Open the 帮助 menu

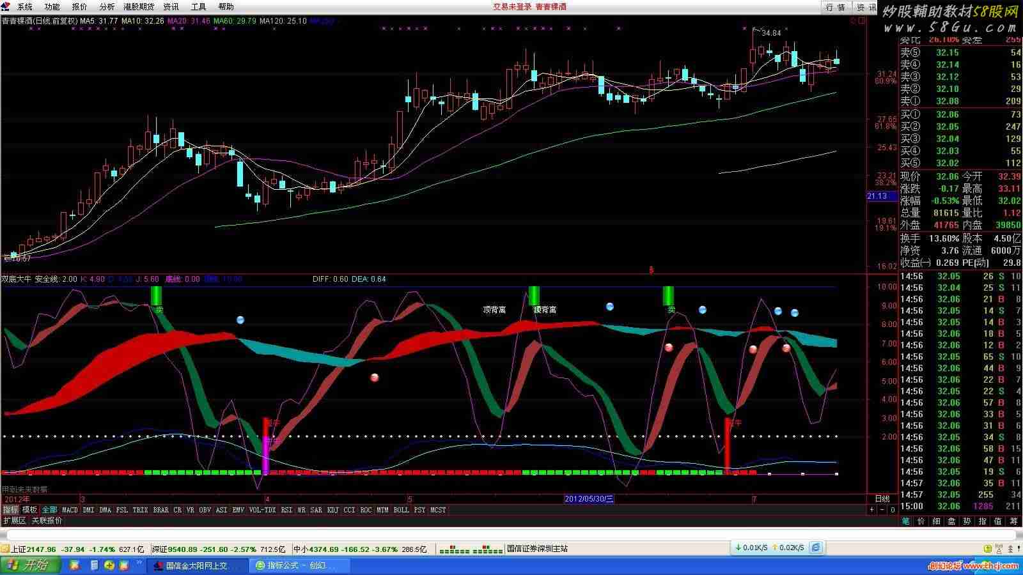tap(226, 7)
